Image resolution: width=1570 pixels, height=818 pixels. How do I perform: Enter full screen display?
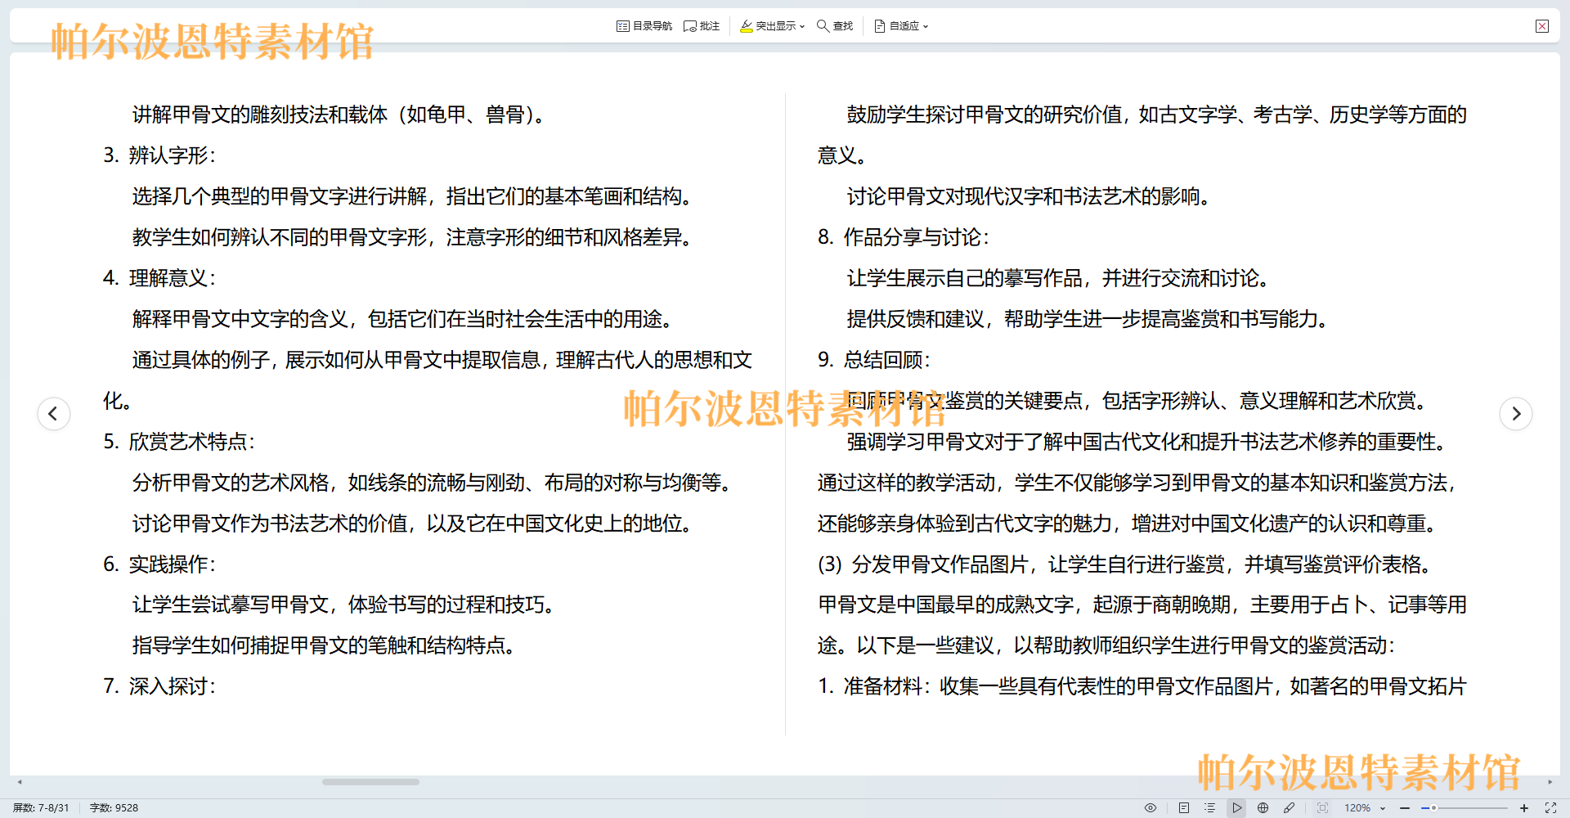(x=1550, y=807)
